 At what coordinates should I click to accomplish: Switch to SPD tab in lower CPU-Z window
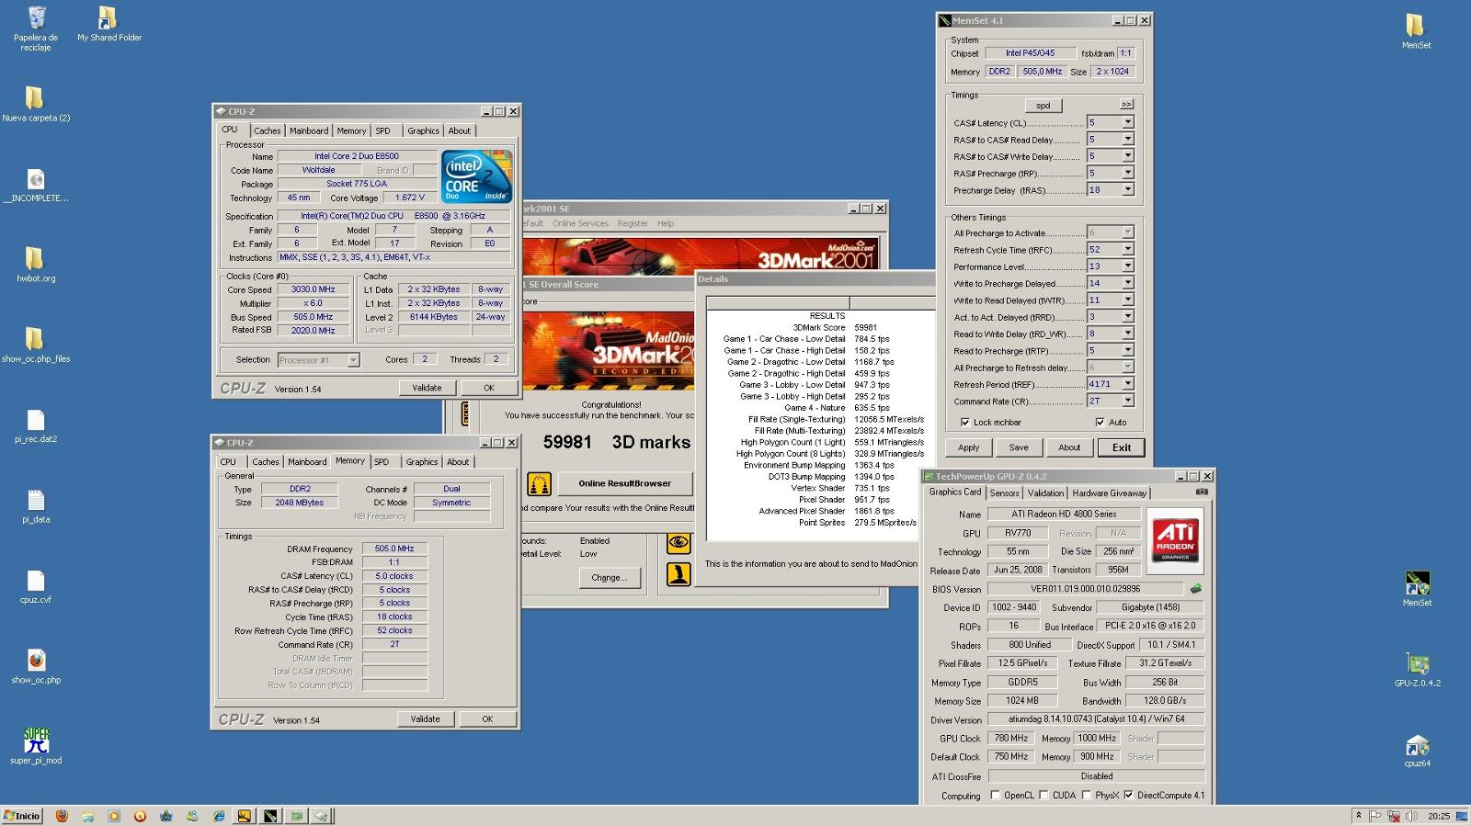click(x=382, y=462)
